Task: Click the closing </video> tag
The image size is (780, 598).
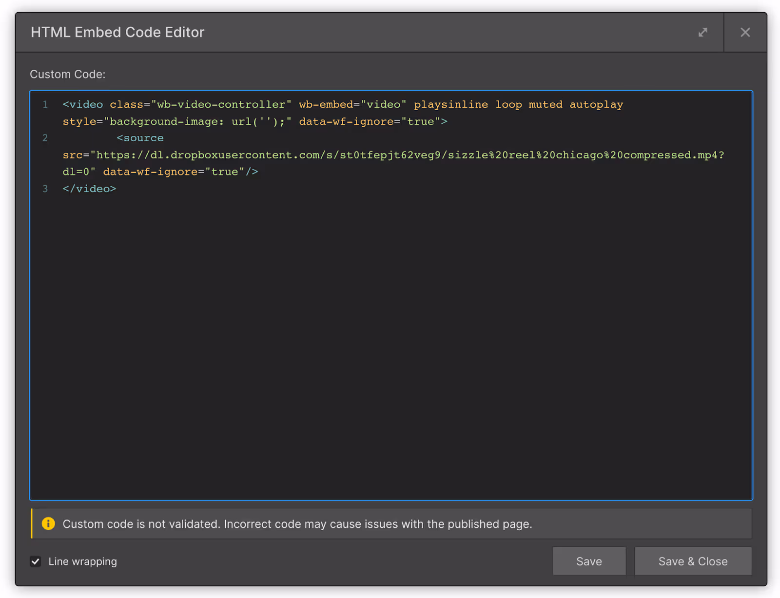Action: point(89,189)
